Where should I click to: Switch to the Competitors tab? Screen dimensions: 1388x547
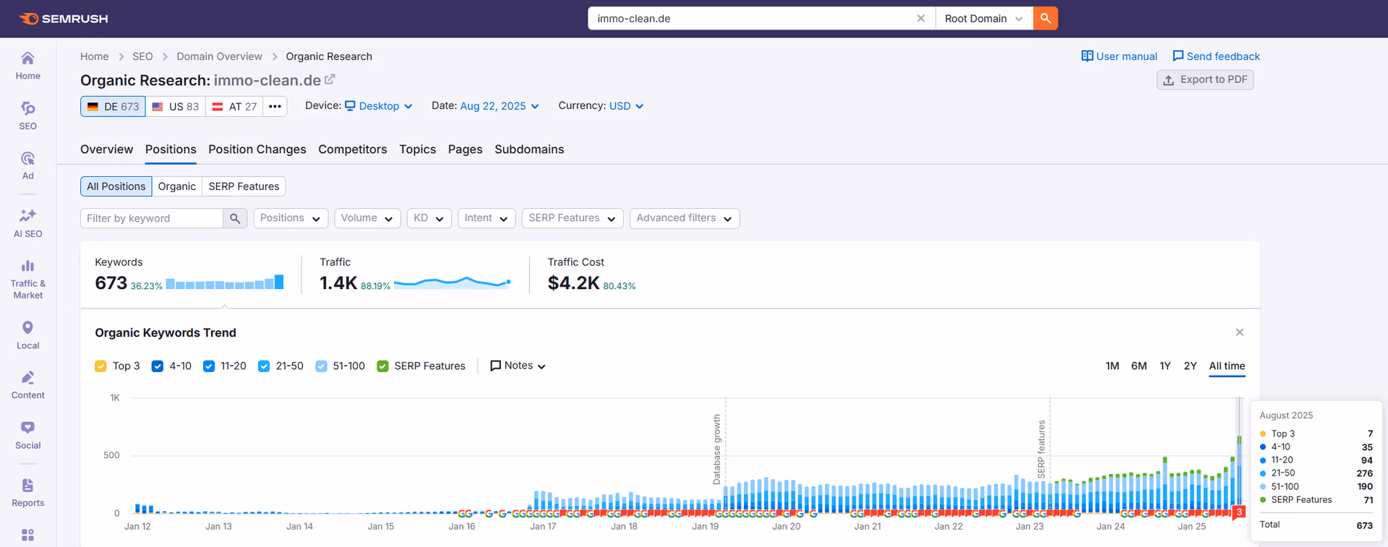coord(353,150)
